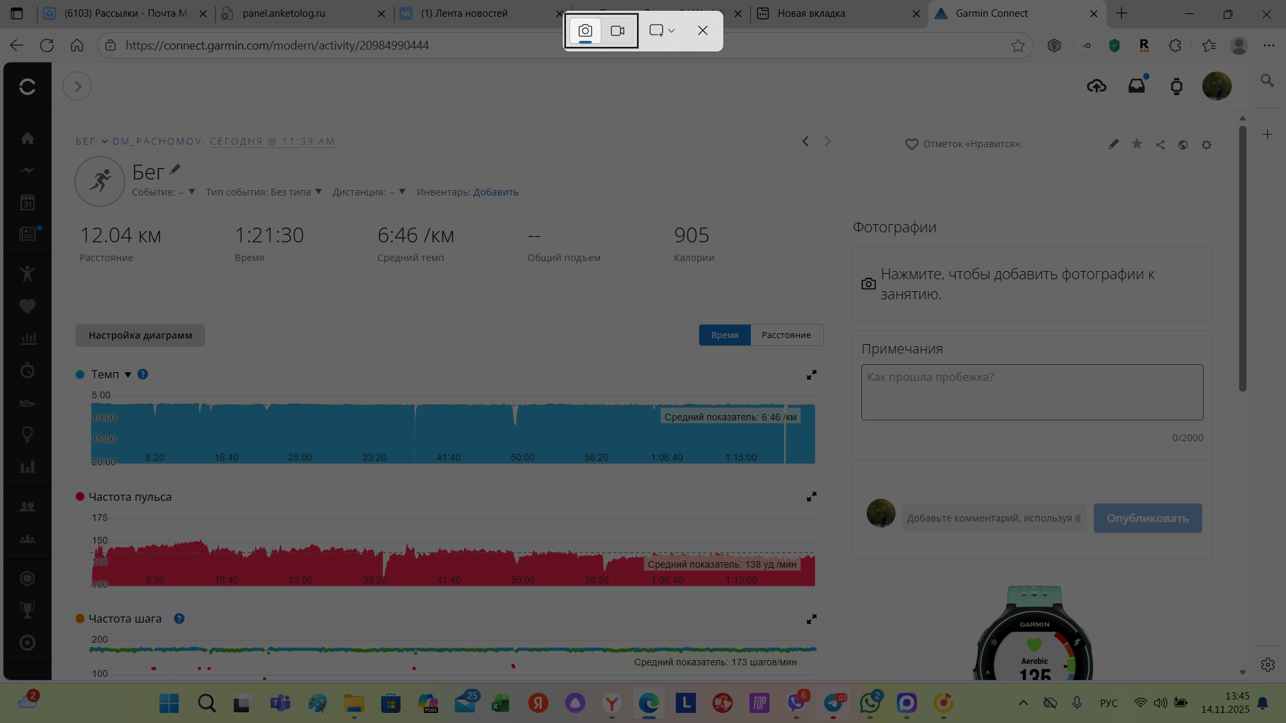The image size is (1286, 723).
Task: Mark the activity as favorite with star icon
Action: 1137,144
